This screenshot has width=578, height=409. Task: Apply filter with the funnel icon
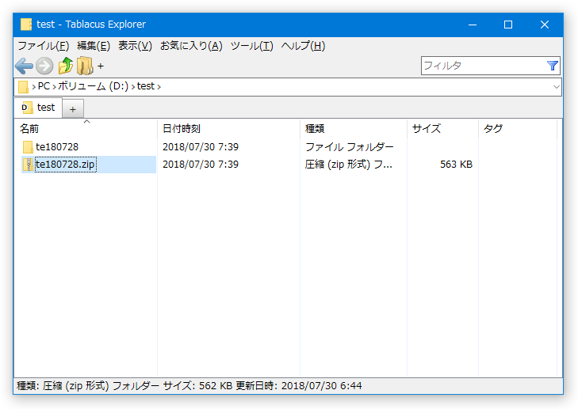pos(552,66)
